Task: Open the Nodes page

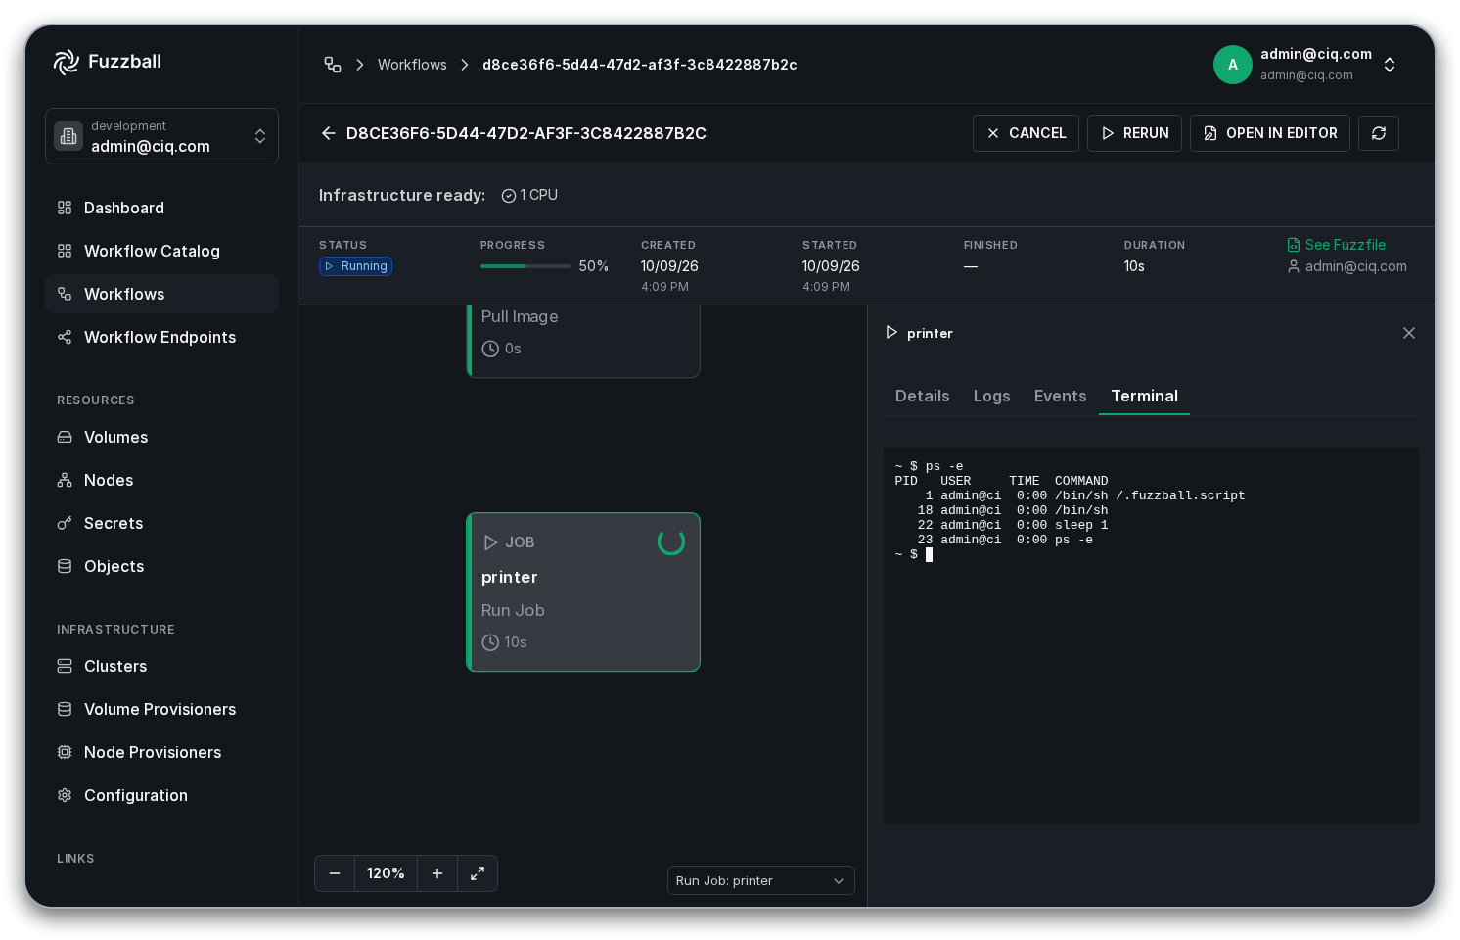Action: [161, 480]
